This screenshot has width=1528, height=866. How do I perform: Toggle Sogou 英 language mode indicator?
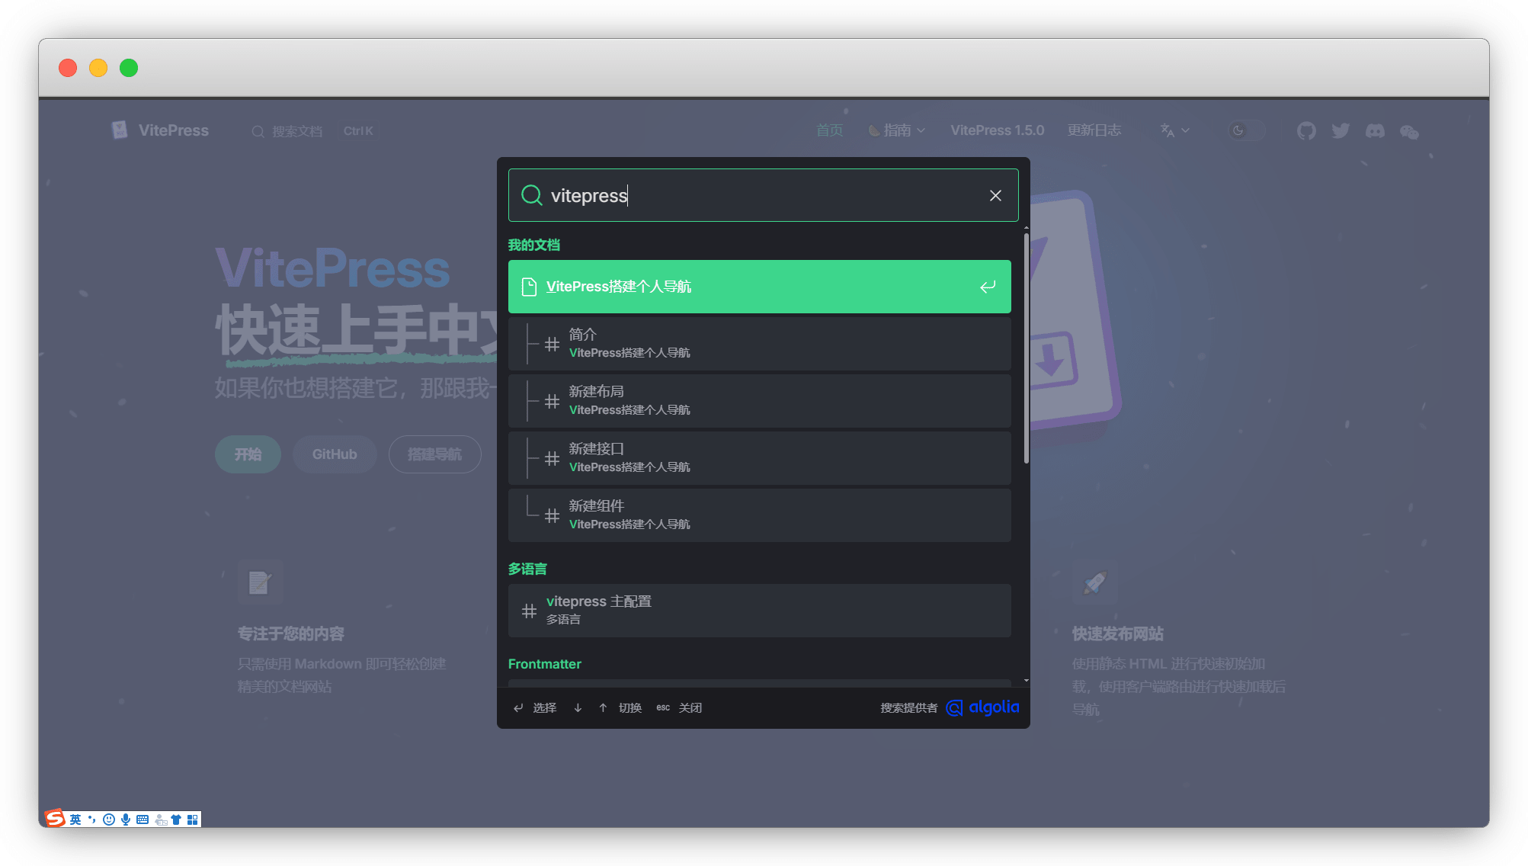(75, 819)
